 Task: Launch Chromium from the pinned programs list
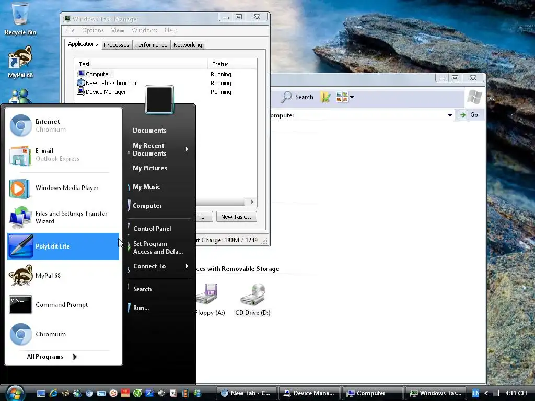coord(63,334)
